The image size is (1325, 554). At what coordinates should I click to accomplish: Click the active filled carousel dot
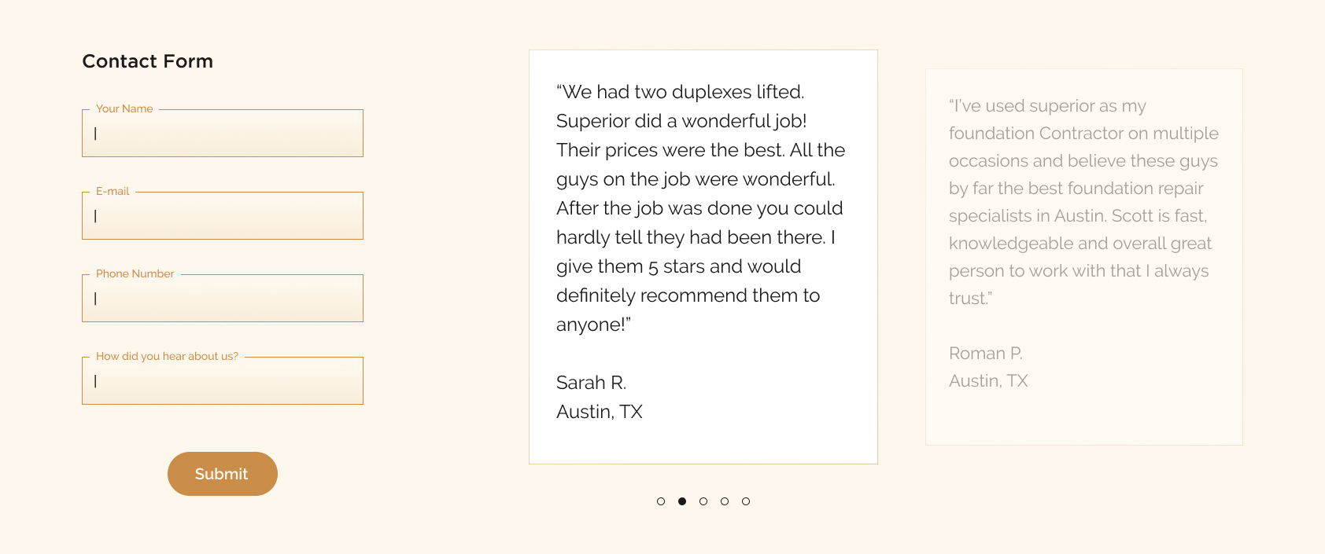click(682, 501)
